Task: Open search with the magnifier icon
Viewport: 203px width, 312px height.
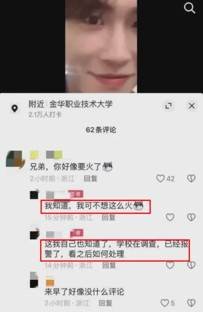Action: [x=190, y=8]
